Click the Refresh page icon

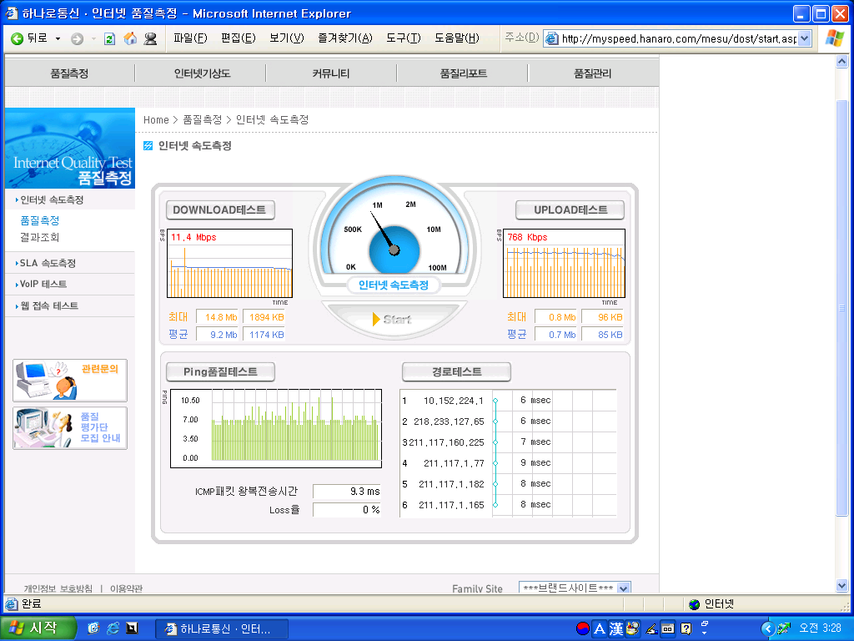point(109,38)
